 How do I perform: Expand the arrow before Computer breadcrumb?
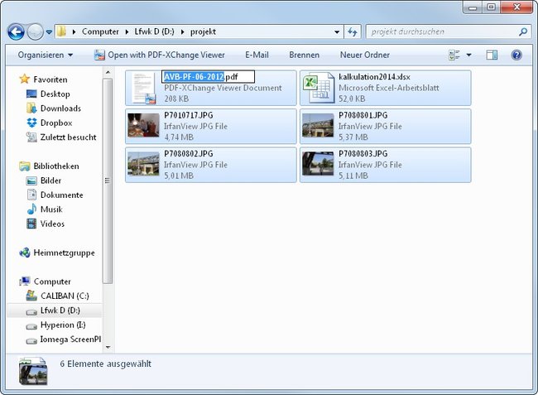[x=74, y=32]
